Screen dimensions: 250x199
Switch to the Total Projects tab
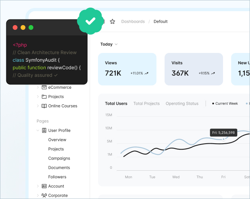[x=146, y=103]
